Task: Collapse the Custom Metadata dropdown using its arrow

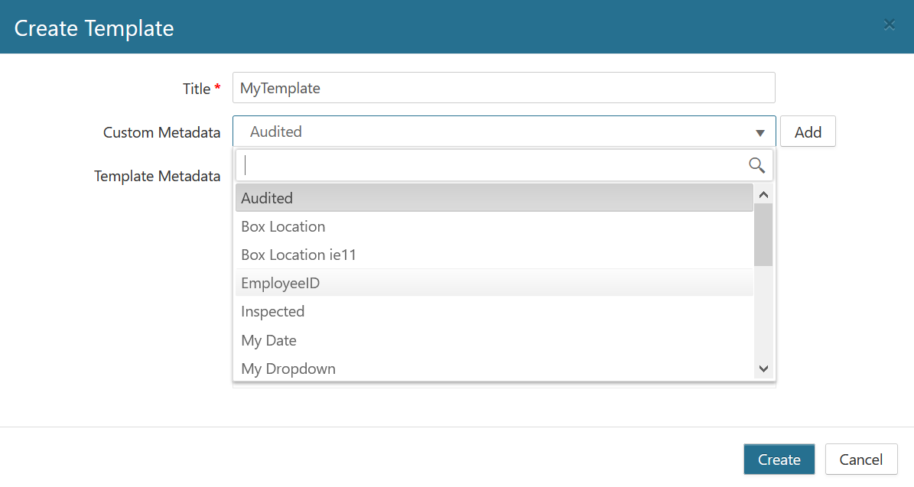Action: 760,133
